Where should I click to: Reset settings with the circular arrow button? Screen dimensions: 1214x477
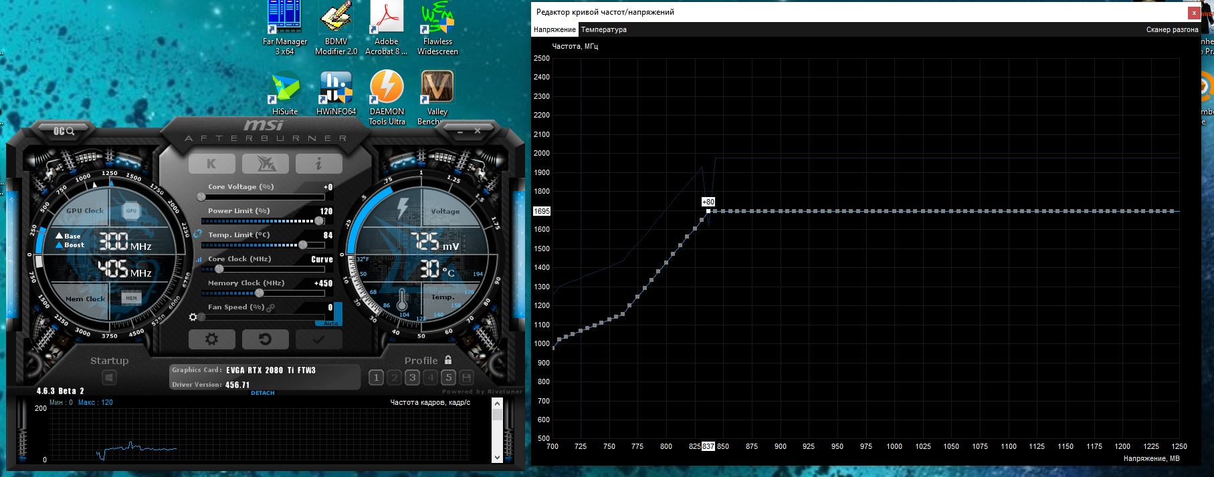tap(265, 339)
